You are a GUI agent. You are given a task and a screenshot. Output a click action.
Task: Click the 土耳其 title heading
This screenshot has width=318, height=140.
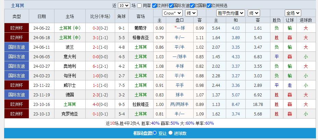17,5
